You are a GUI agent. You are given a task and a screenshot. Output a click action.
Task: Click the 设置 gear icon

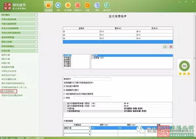88,6
